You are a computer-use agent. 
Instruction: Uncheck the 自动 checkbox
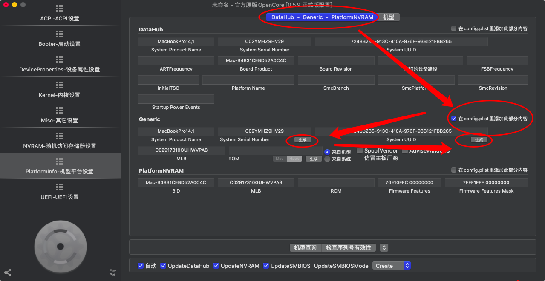(141, 266)
